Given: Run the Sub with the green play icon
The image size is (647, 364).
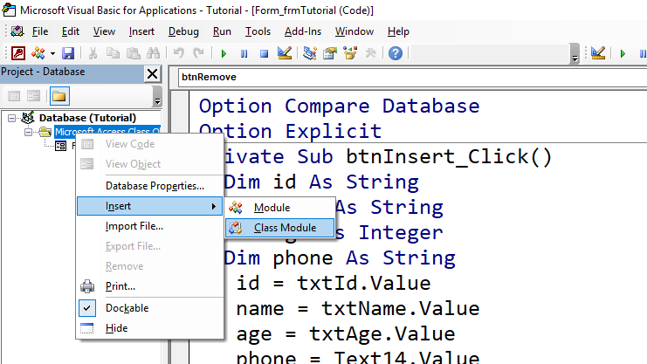Looking at the screenshot, I should [224, 53].
